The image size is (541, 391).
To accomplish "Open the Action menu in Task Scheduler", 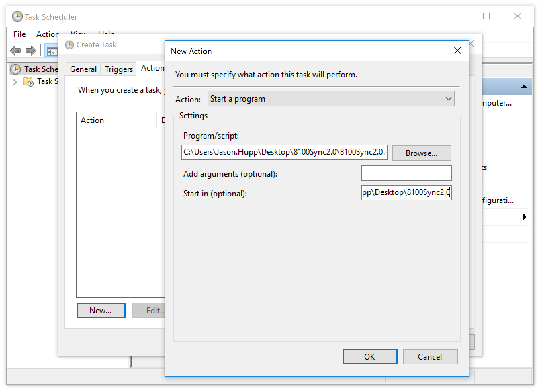I will point(48,34).
